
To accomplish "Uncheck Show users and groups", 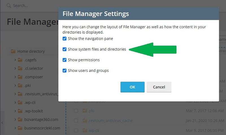I will [65, 71].
